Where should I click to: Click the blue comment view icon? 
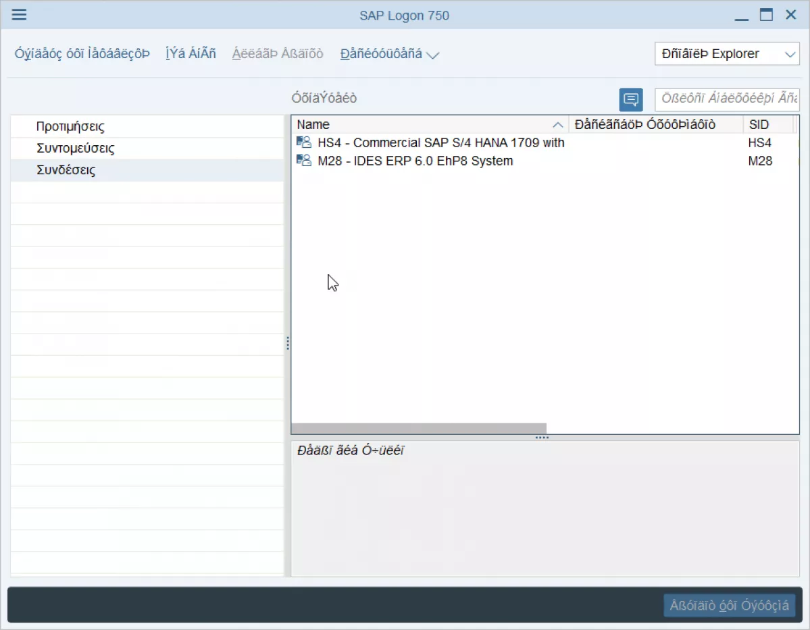coord(631,99)
